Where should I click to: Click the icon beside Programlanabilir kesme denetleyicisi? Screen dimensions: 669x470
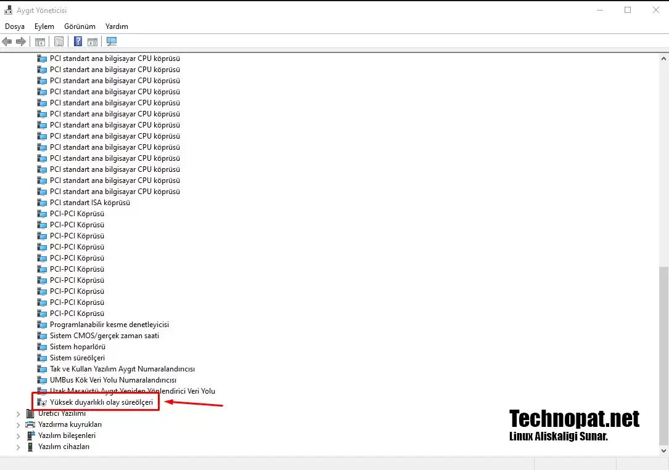click(42, 325)
